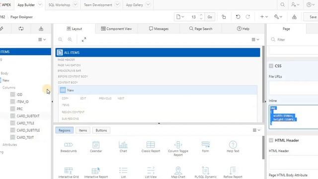
Task: Zoom in the layout view
Action: tap(70, 40)
